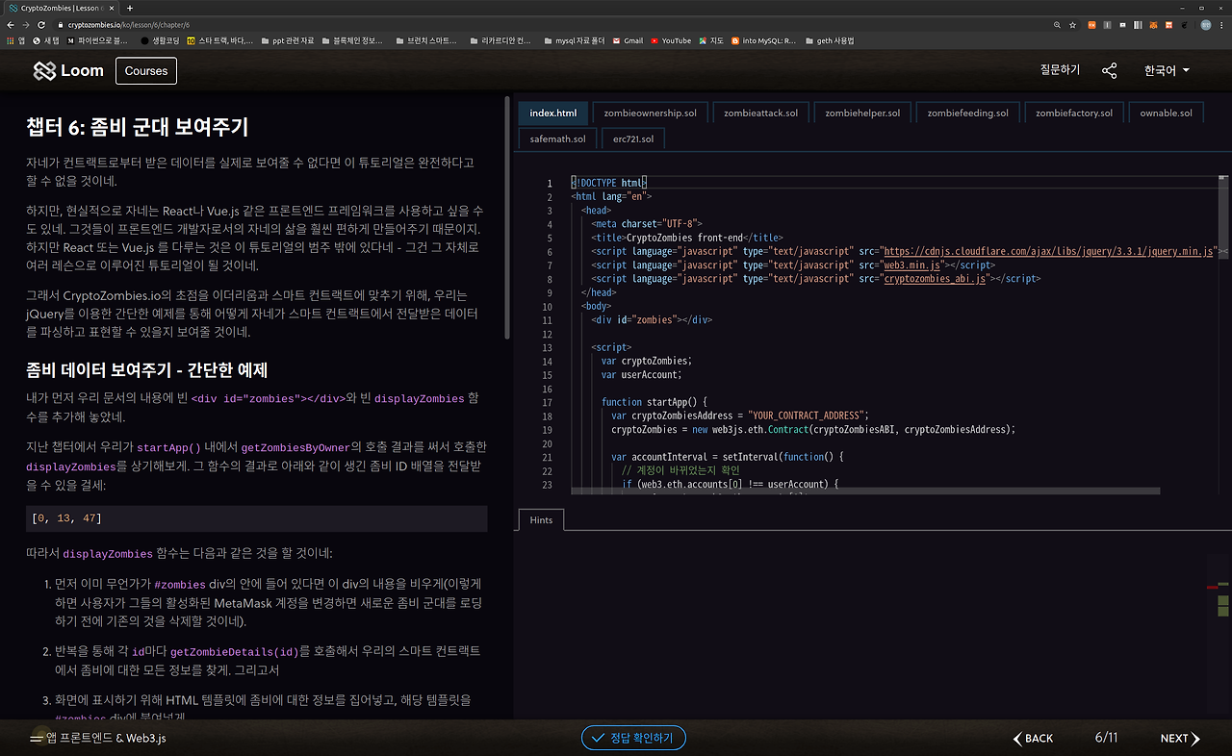Viewport: 1232px width, 756px height.
Task: Click the 질문하기 link
Action: coord(1060,70)
